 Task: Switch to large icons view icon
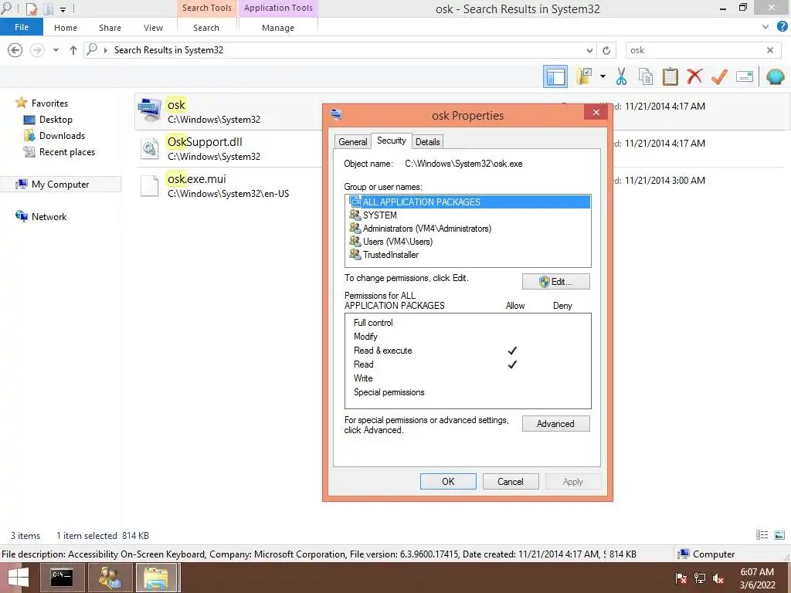(x=779, y=535)
